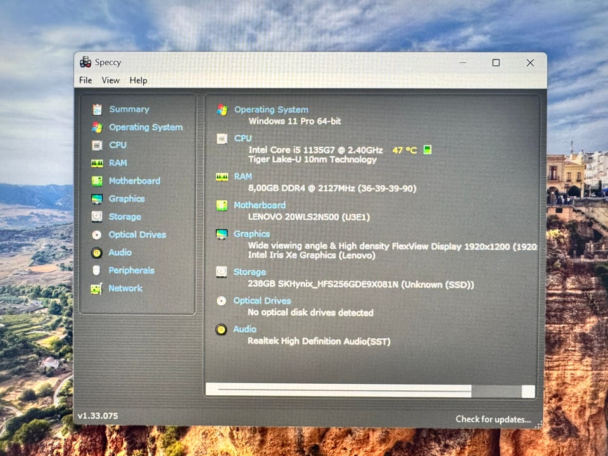Open the Help menu

(139, 80)
